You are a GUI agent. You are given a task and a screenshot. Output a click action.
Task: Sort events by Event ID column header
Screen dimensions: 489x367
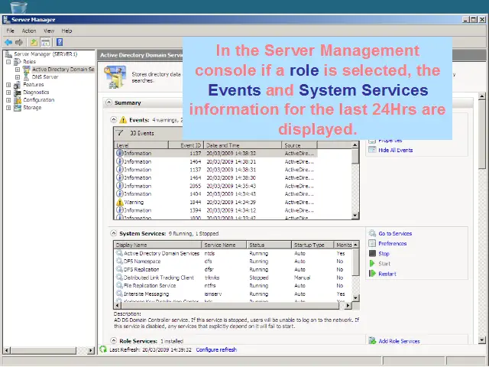[x=186, y=145]
